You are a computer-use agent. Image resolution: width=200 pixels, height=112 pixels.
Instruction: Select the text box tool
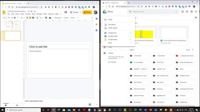point(30,18)
